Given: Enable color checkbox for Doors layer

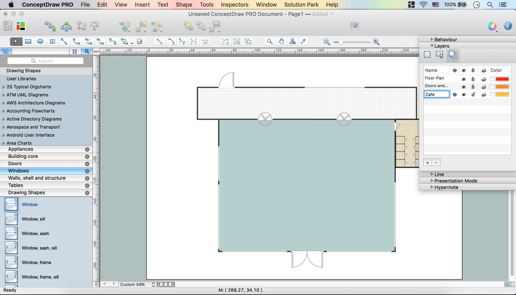Looking at the screenshot, I should coord(492,87).
